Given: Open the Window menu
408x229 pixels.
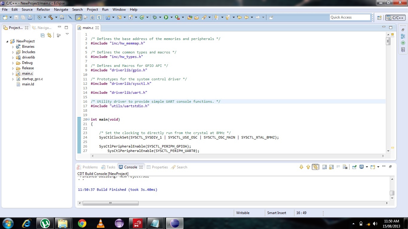Looking at the screenshot, I should tap(119, 10).
